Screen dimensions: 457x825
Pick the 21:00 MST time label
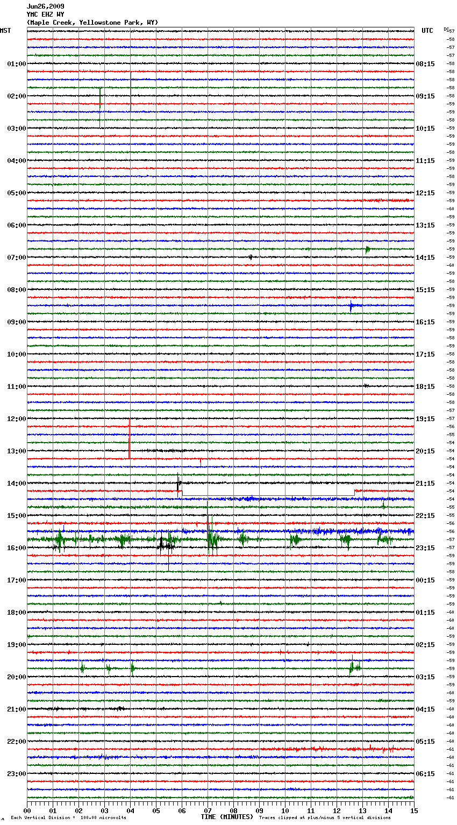click(x=17, y=709)
